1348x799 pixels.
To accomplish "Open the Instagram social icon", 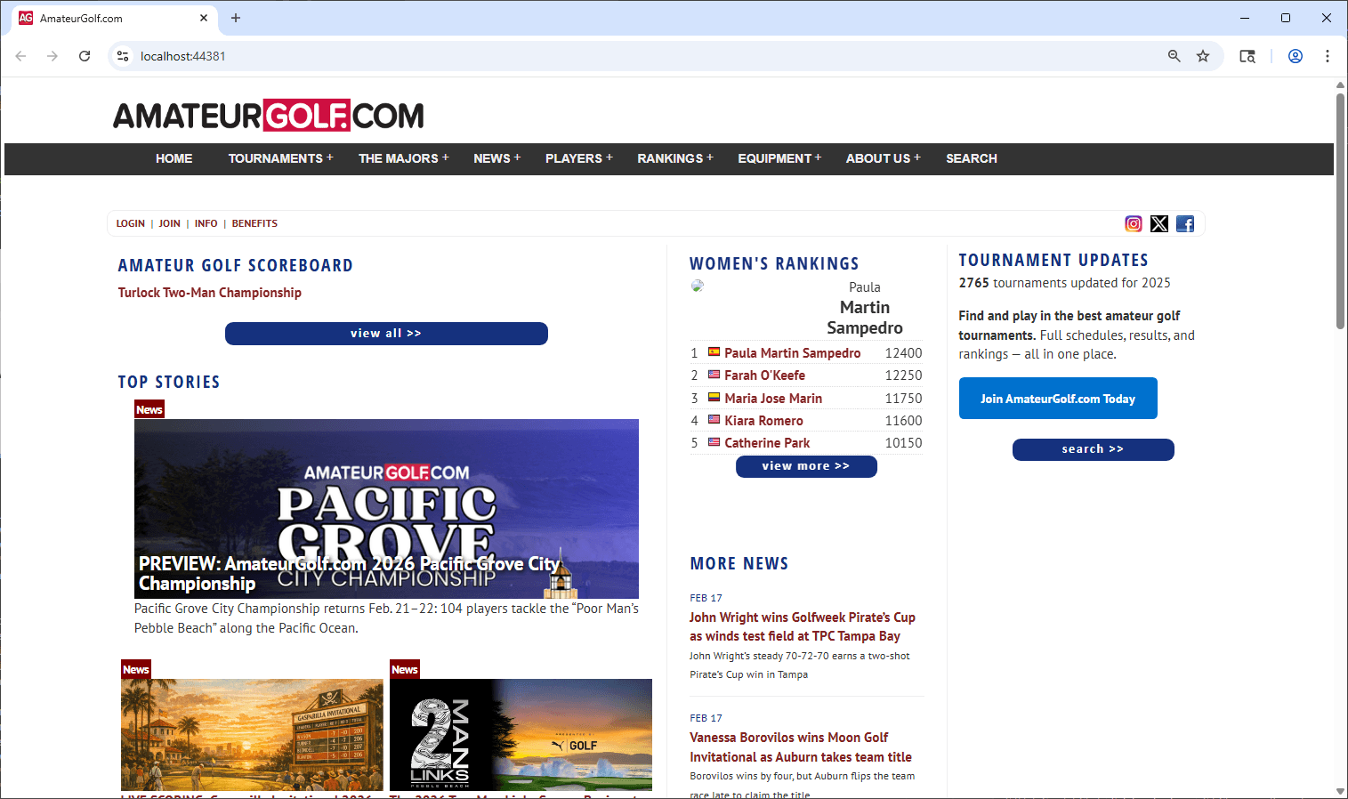I will pos(1133,224).
